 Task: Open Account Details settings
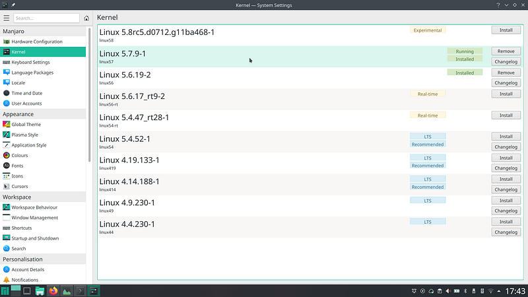click(43, 269)
